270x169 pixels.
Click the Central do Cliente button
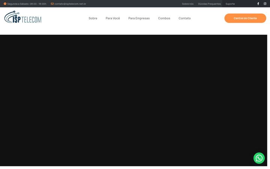tap(245, 18)
